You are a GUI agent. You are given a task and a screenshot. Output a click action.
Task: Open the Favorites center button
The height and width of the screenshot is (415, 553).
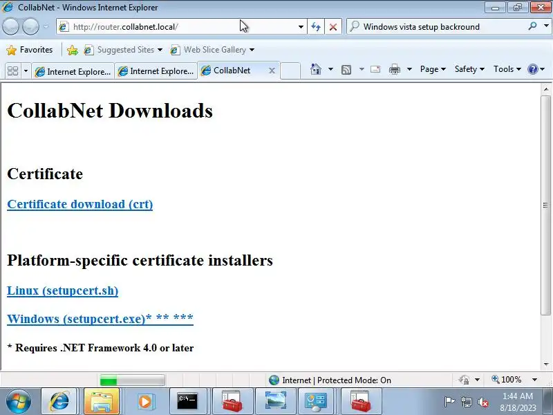point(30,50)
